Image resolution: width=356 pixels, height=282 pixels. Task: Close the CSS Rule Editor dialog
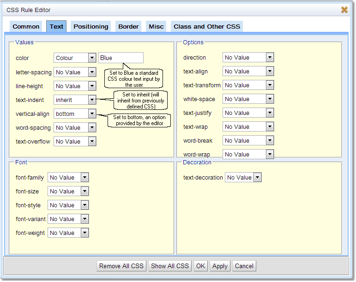(x=344, y=10)
